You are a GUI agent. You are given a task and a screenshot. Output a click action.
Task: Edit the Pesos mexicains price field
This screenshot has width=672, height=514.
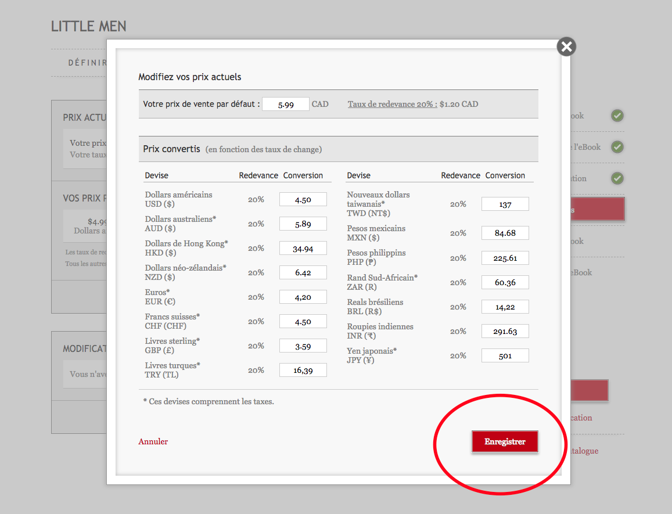click(505, 233)
